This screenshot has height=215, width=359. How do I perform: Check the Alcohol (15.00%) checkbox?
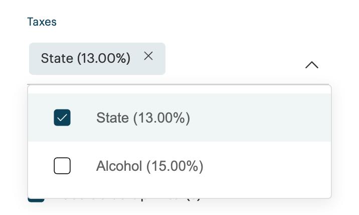[x=62, y=166]
